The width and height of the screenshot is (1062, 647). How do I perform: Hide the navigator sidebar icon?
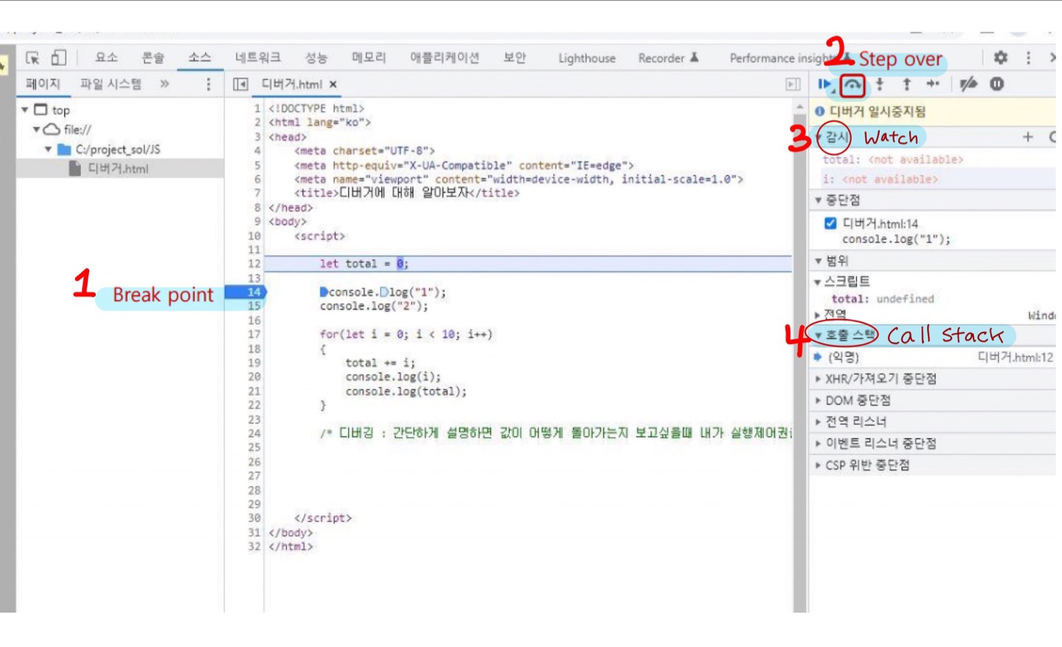(240, 84)
